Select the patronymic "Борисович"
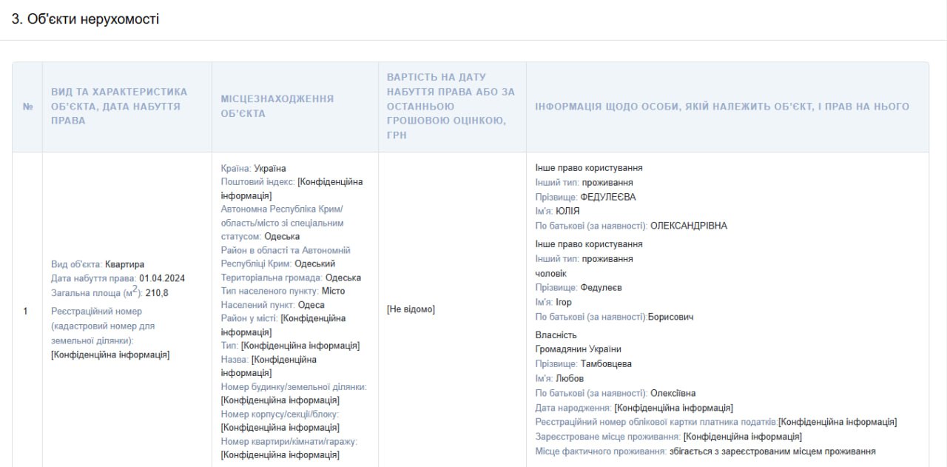 [x=670, y=317]
